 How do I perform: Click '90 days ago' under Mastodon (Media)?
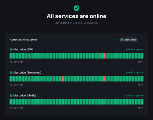[x=17, y=108]
